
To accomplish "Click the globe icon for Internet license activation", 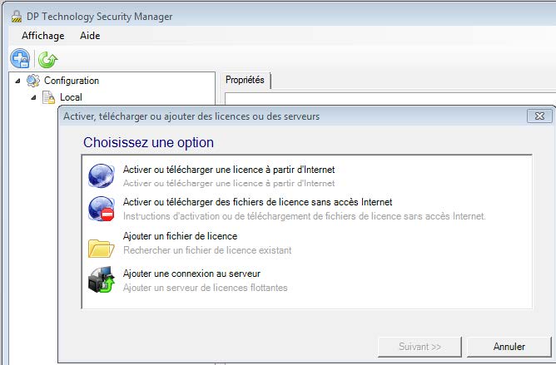I will click(x=101, y=175).
